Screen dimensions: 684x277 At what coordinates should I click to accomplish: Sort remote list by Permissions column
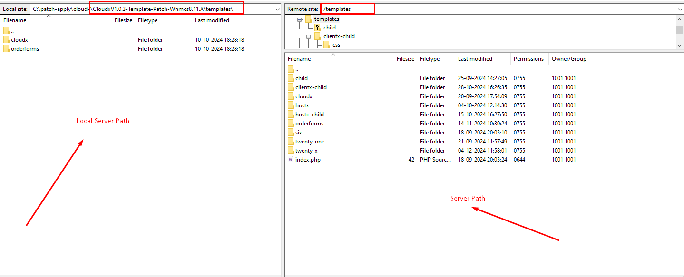coord(528,59)
